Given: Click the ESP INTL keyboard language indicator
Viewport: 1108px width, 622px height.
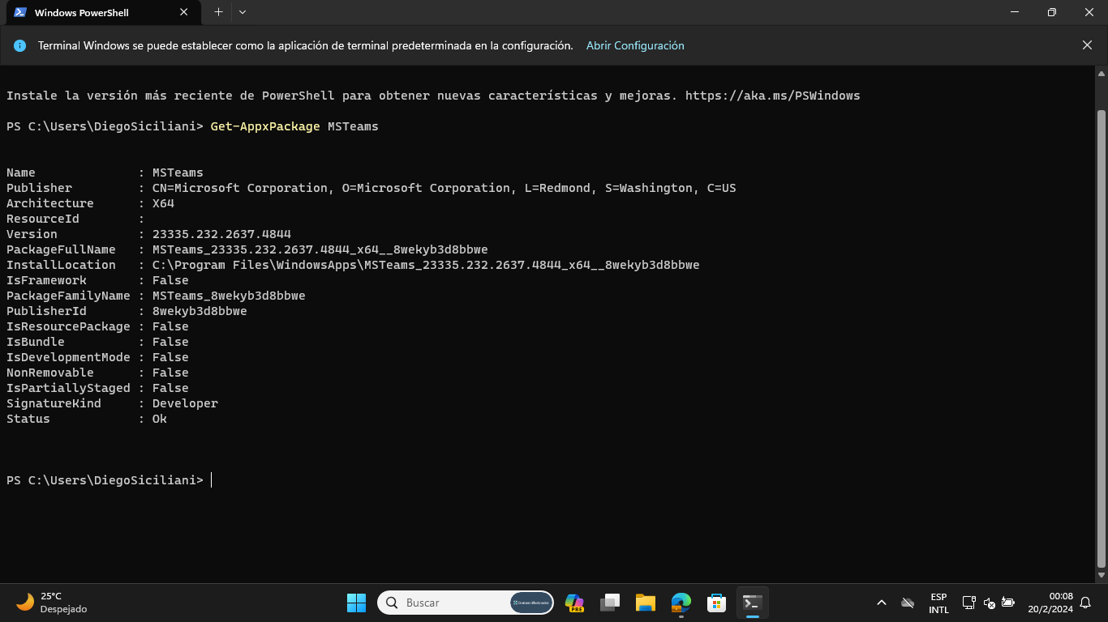Looking at the screenshot, I should 938,603.
